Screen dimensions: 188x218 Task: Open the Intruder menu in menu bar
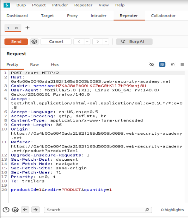coord(60,5)
